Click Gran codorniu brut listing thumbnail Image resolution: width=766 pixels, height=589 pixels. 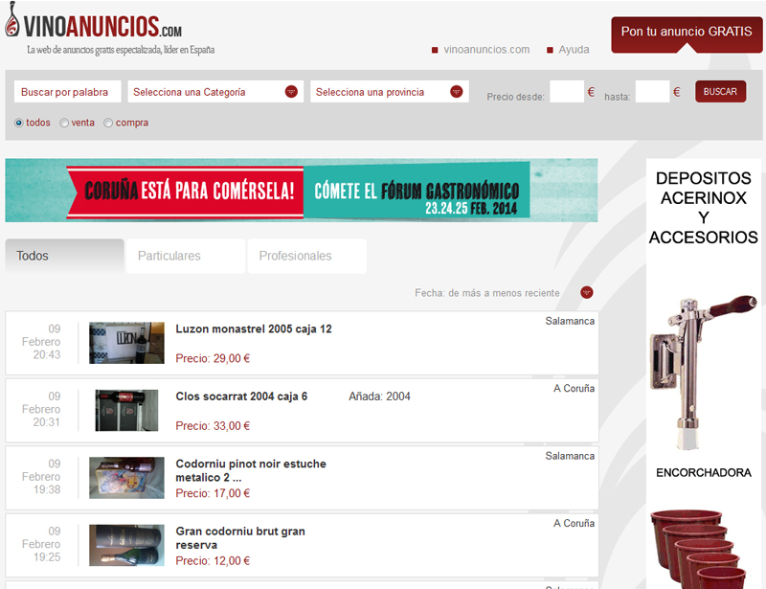coord(126,545)
